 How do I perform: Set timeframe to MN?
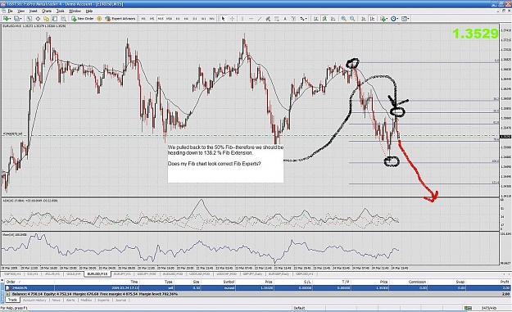tap(211, 19)
